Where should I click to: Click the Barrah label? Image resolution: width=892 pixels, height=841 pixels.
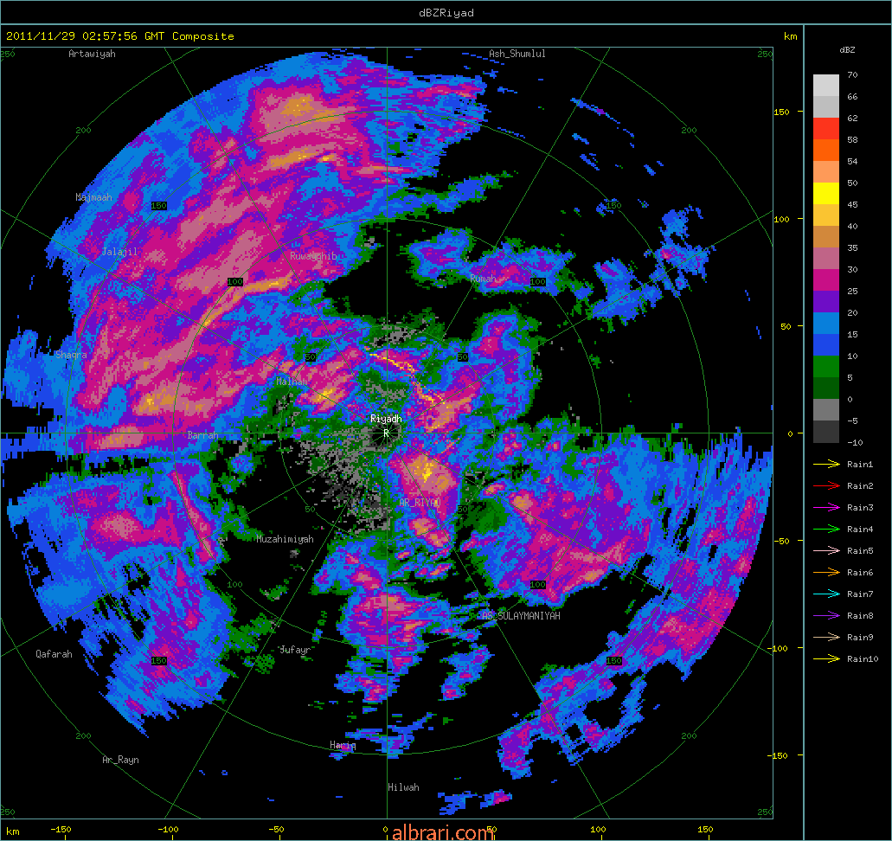(x=202, y=435)
